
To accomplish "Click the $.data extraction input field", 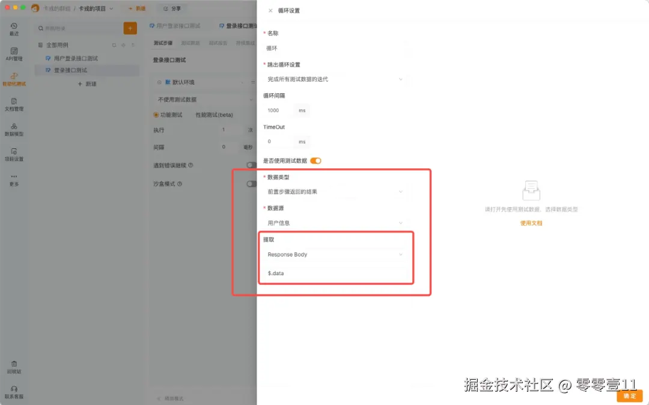I will [x=335, y=273].
